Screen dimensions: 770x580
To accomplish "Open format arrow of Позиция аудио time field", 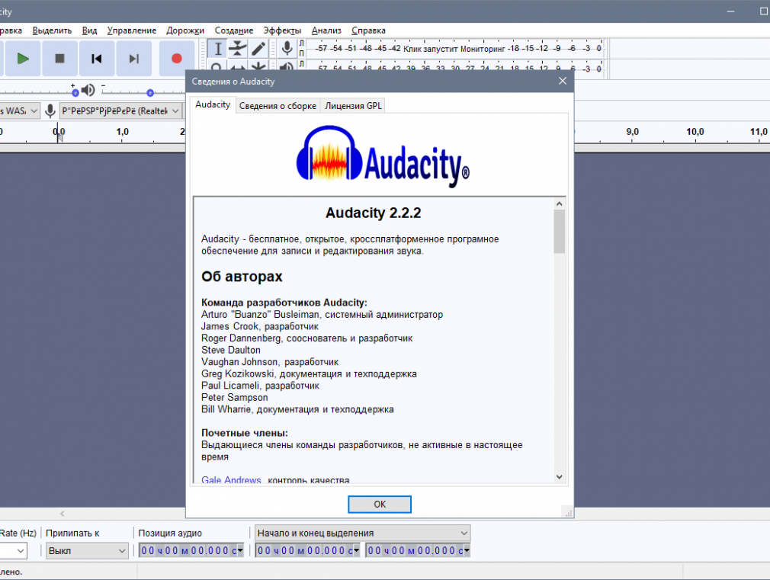I will 240,550.
